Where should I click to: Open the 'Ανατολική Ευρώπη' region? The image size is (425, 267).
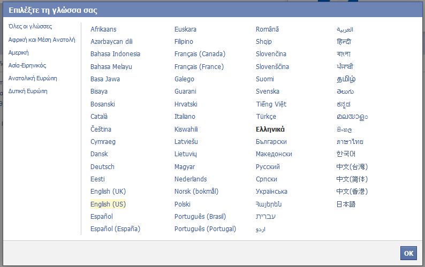coord(33,78)
